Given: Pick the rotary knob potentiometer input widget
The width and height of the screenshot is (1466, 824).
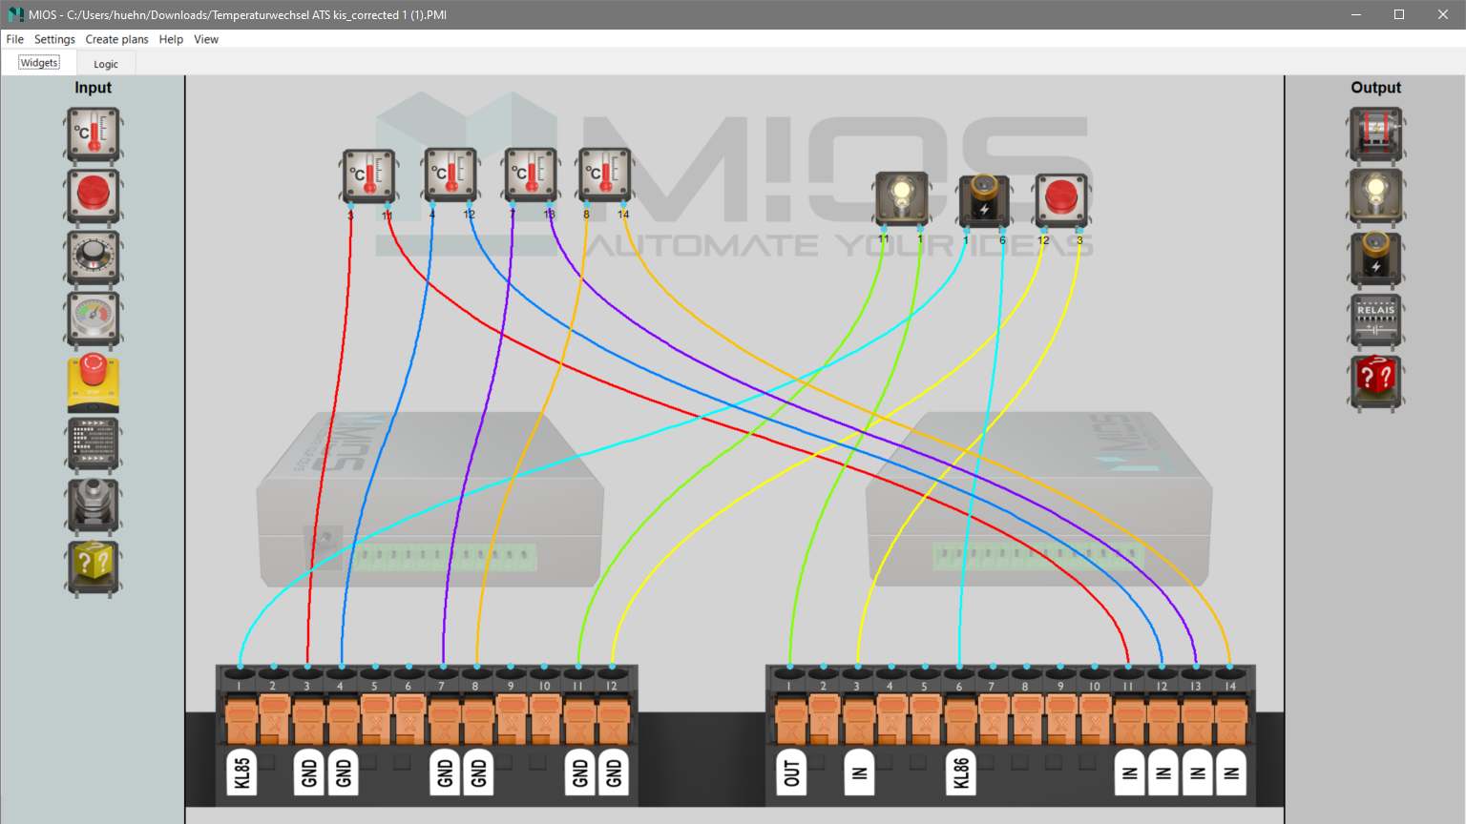Looking at the screenshot, I should click(94, 257).
